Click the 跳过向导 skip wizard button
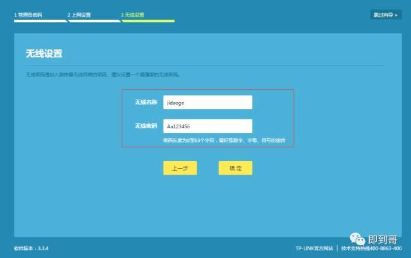The height and width of the screenshot is (258, 411). pos(386,15)
